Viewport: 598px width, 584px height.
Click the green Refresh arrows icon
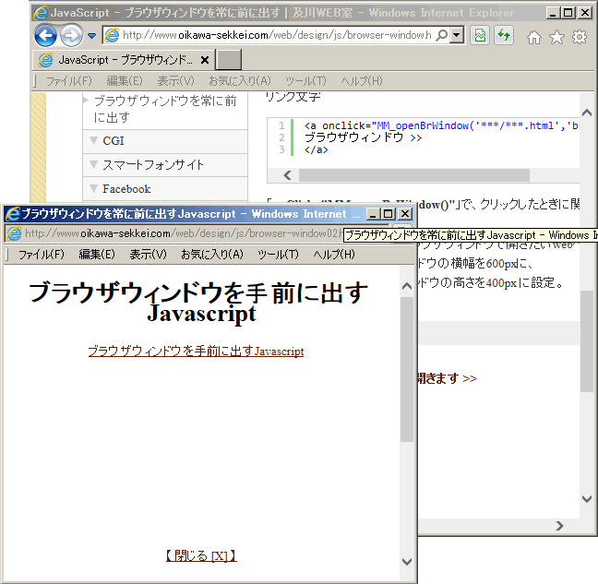coord(504,35)
